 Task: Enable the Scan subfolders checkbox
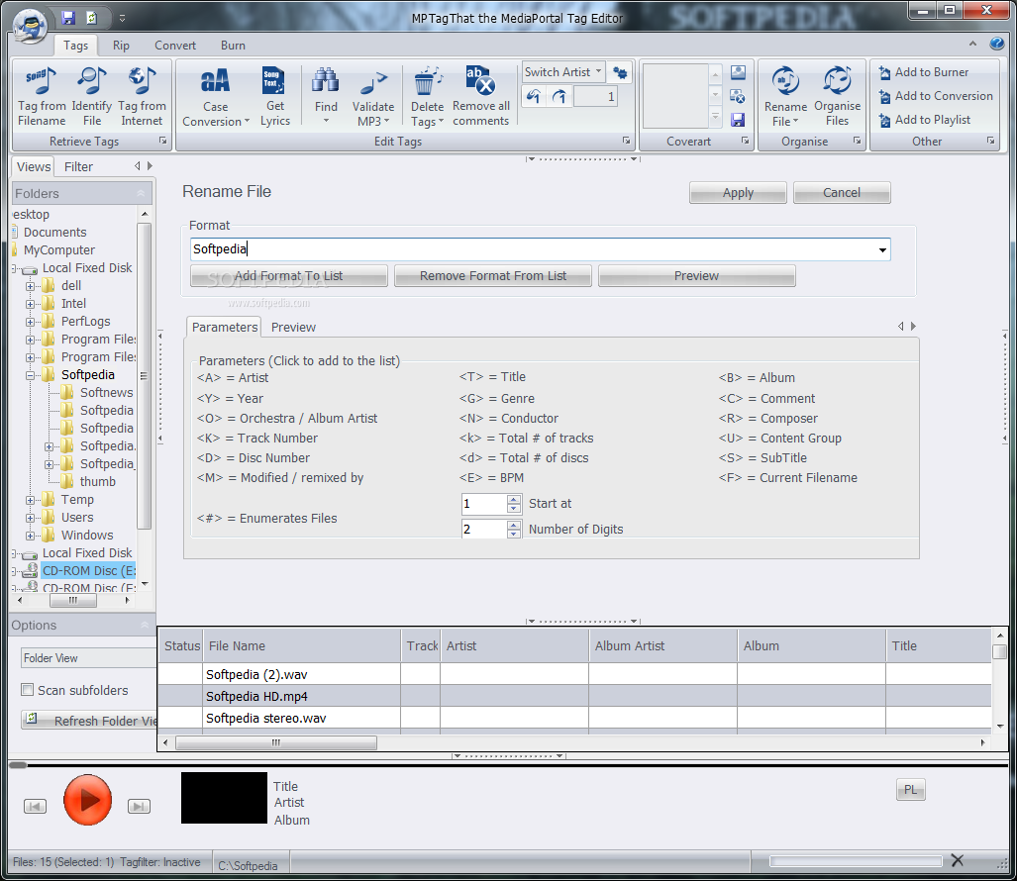pos(28,690)
